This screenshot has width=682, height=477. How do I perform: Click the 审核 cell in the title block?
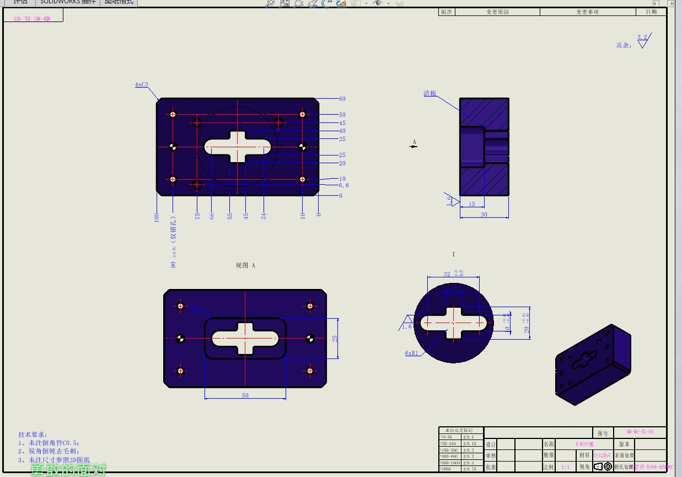[x=491, y=456]
